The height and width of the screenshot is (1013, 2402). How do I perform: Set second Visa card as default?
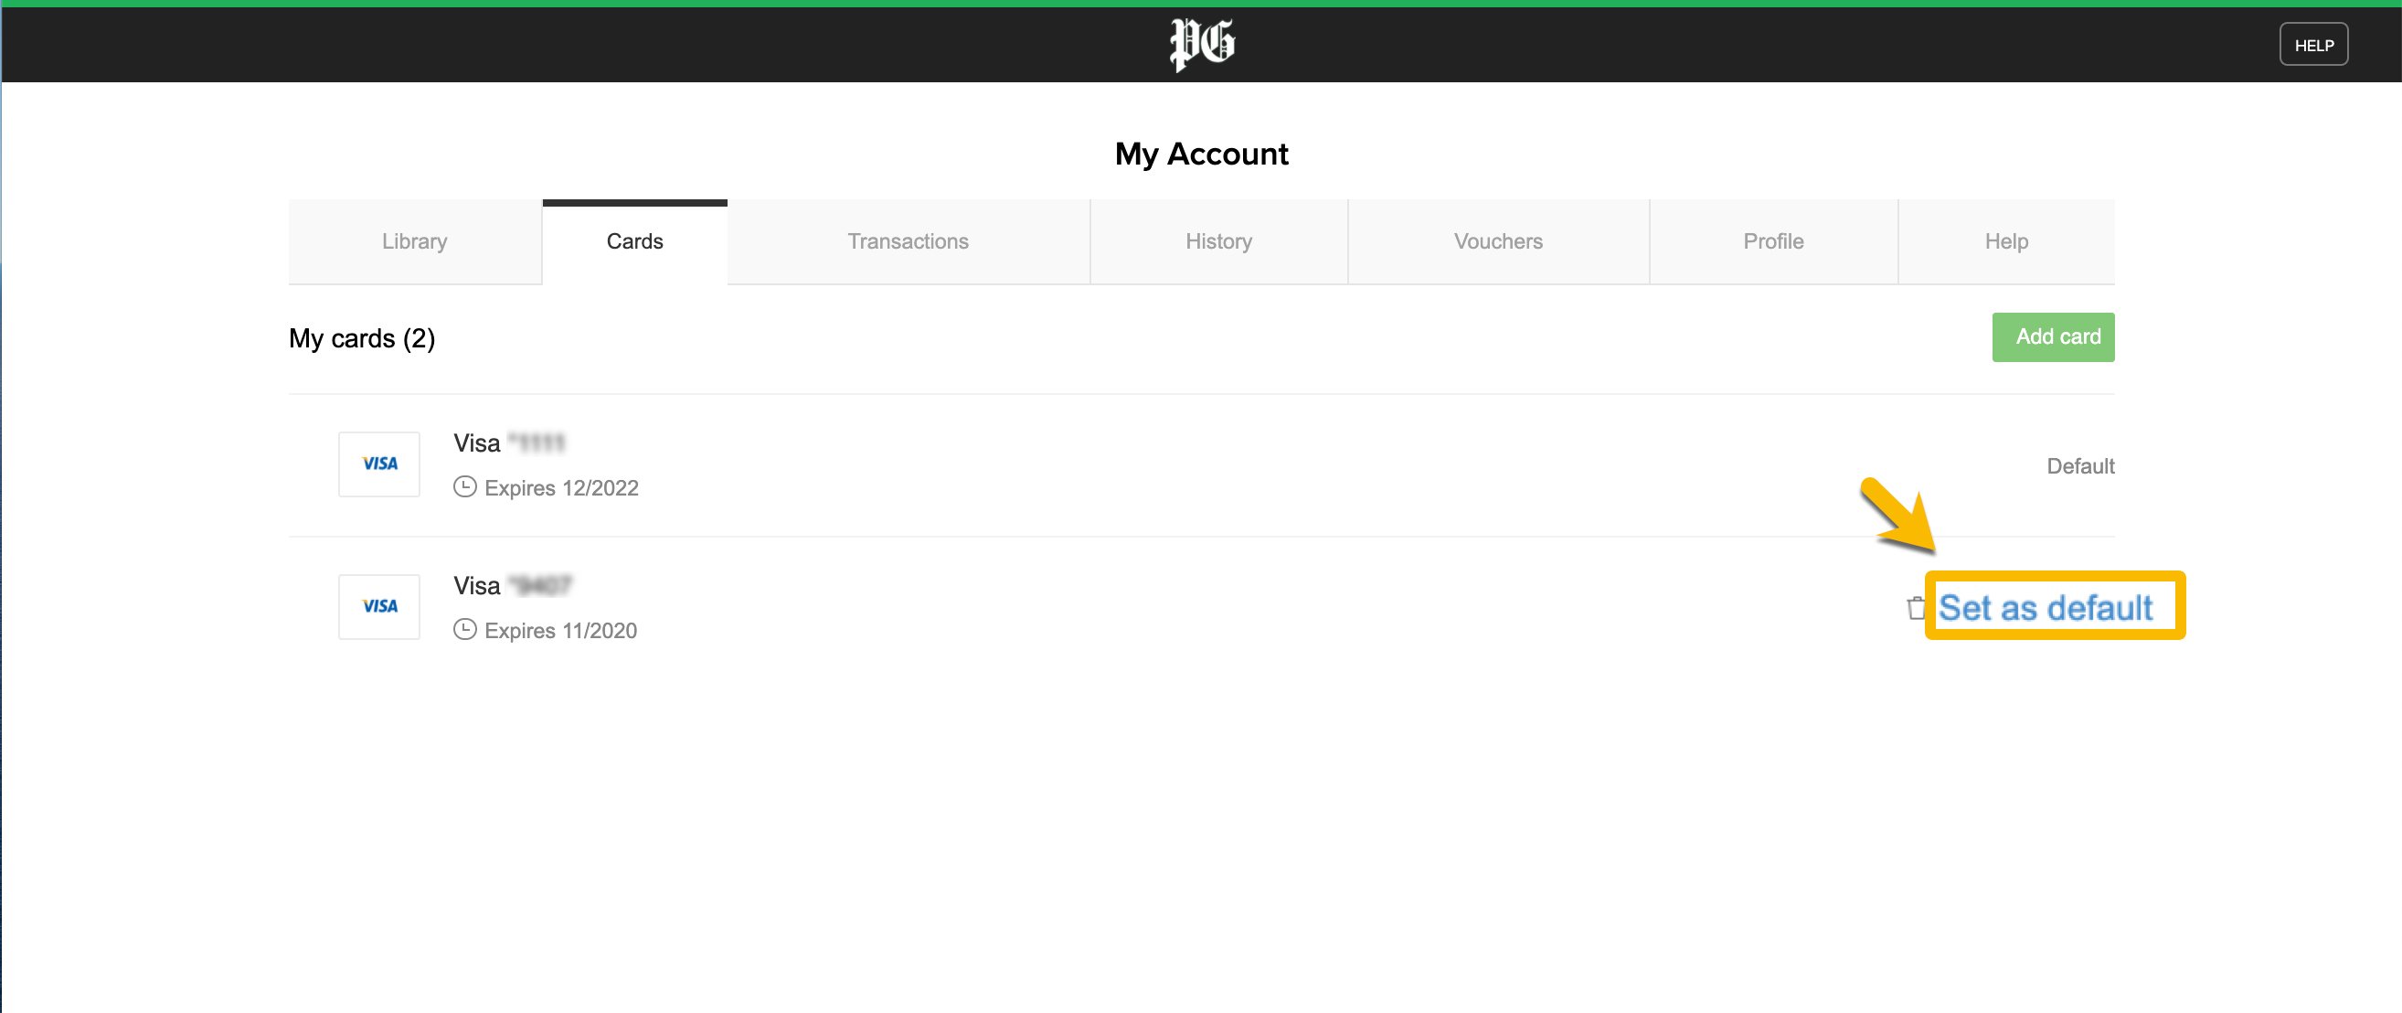(2046, 608)
